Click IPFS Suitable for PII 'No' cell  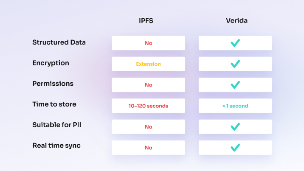point(148,126)
